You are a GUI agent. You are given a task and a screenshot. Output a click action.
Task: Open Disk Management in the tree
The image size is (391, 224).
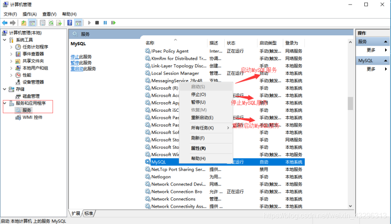31,96
